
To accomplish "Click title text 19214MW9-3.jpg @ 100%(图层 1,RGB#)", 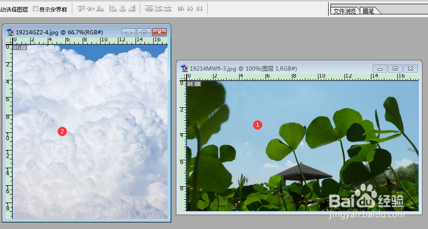I will click(x=244, y=69).
